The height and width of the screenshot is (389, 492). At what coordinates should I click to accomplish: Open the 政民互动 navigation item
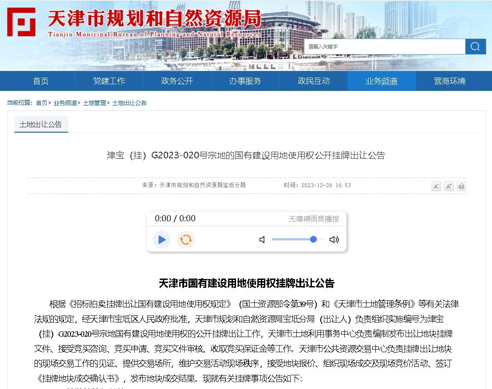click(314, 81)
